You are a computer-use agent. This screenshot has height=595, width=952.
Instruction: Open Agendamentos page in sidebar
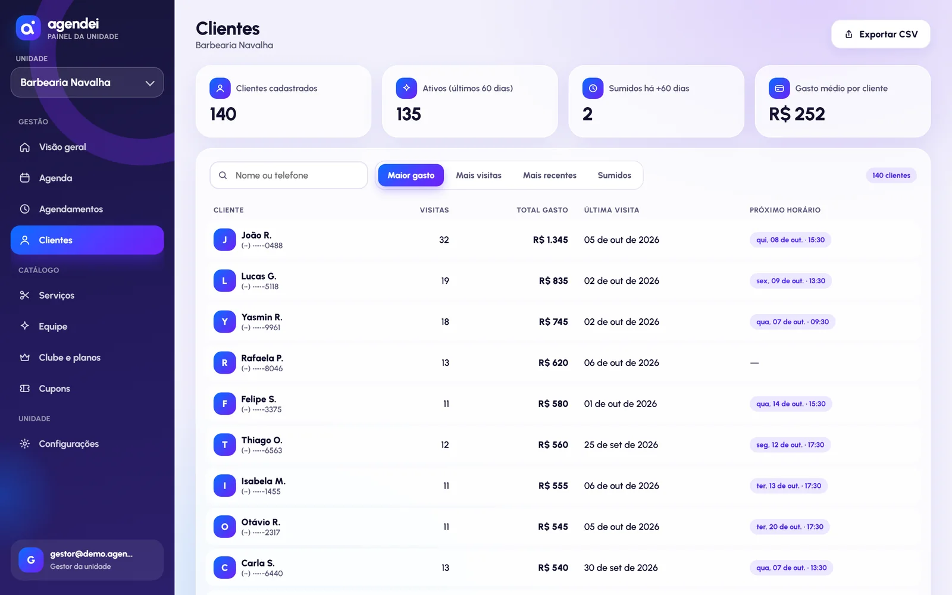(87, 209)
